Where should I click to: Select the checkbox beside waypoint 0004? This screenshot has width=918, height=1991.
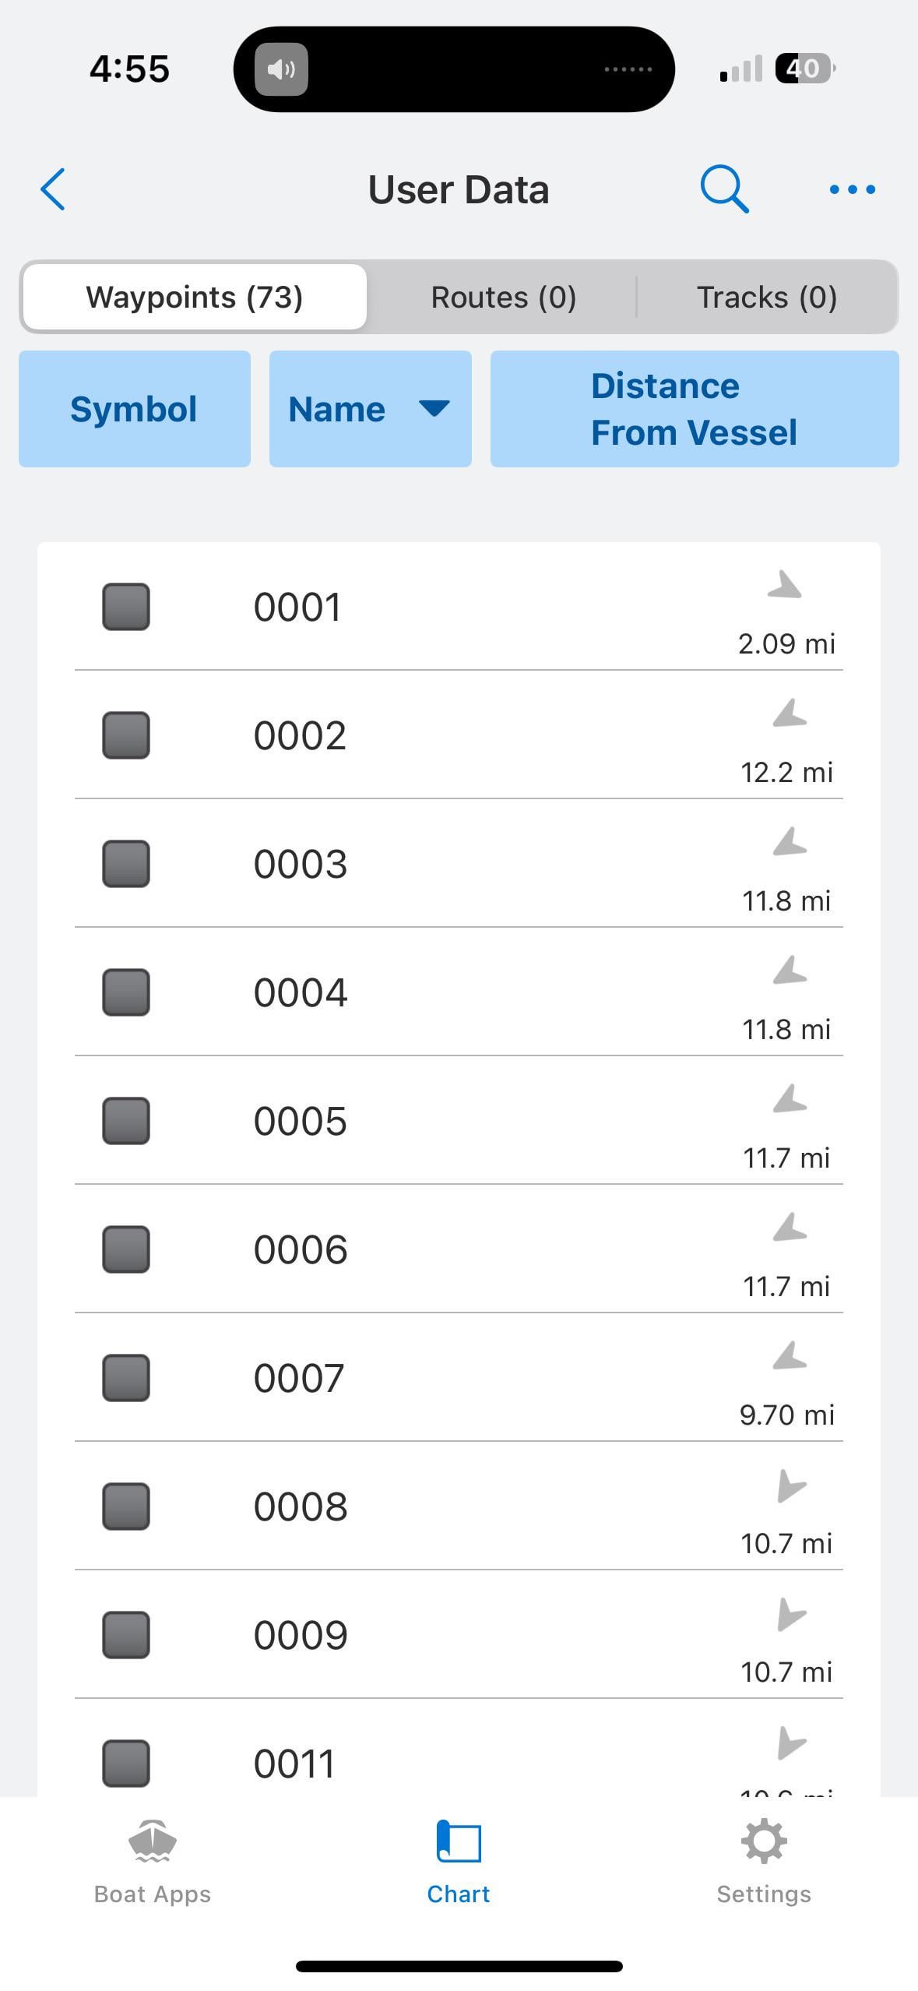pos(126,992)
